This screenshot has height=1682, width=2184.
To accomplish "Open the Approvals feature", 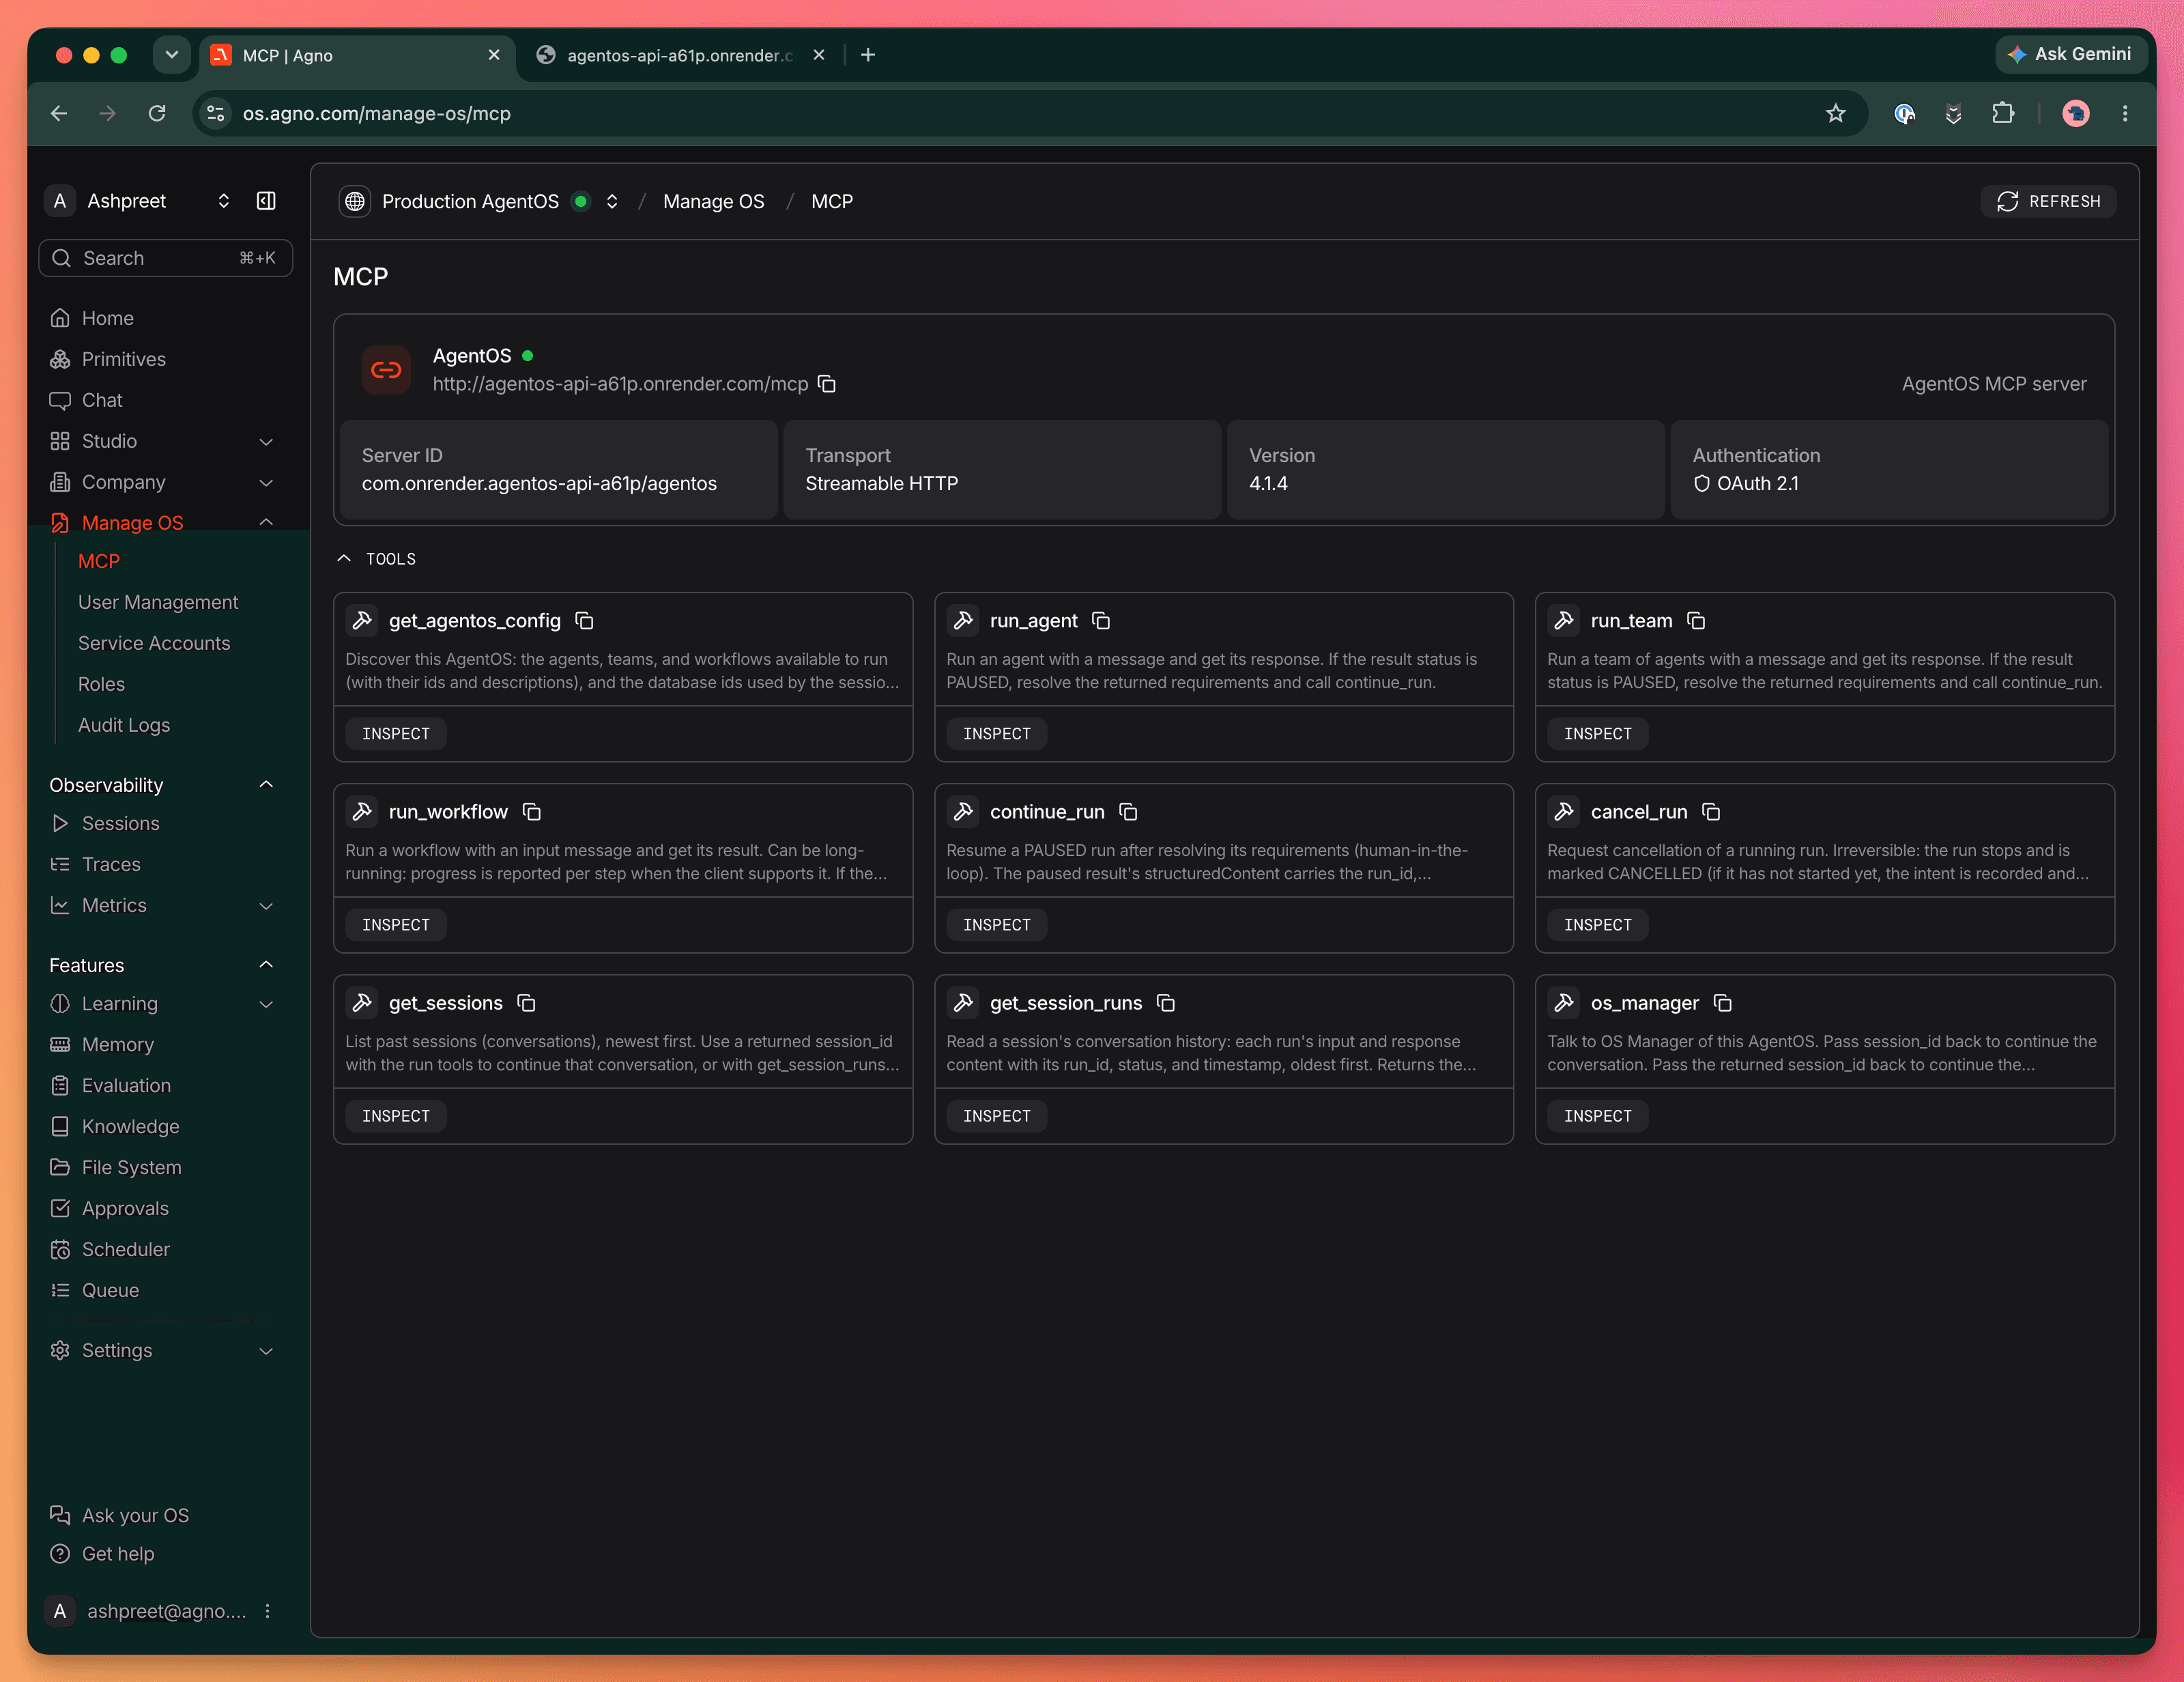I will pyautogui.click(x=109, y=1208).
